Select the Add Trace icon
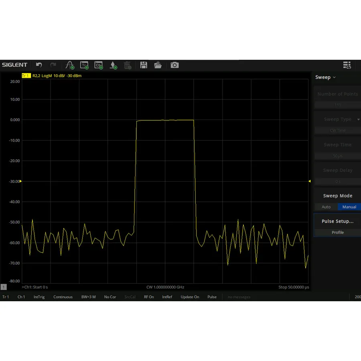Viewport: 361px width, 361px height. pyautogui.click(x=84, y=65)
